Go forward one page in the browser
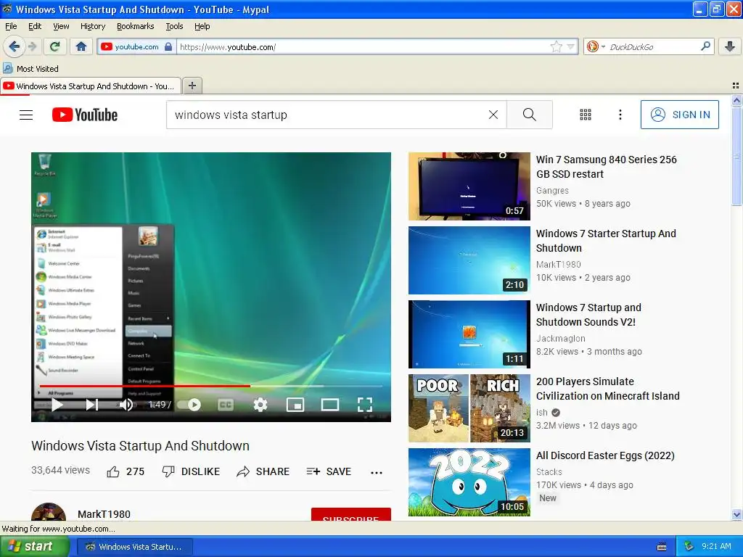This screenshot has height=557, width=743. 32,46
